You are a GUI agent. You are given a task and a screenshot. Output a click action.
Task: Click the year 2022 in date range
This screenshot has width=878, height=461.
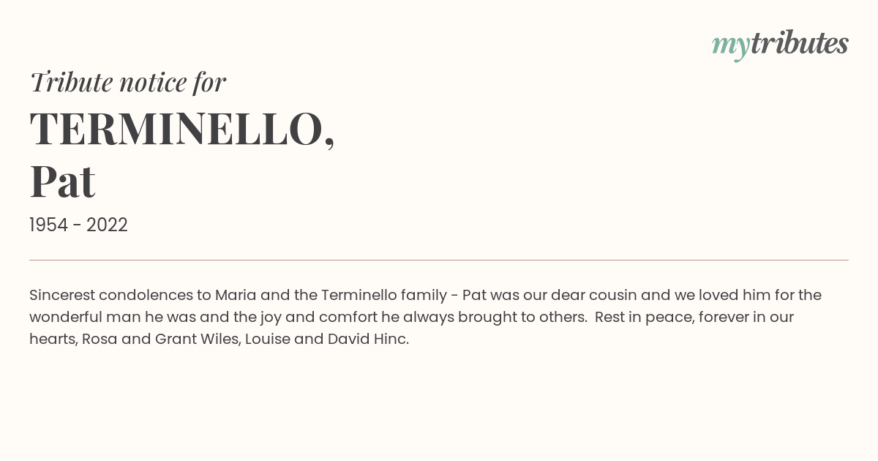107,225
